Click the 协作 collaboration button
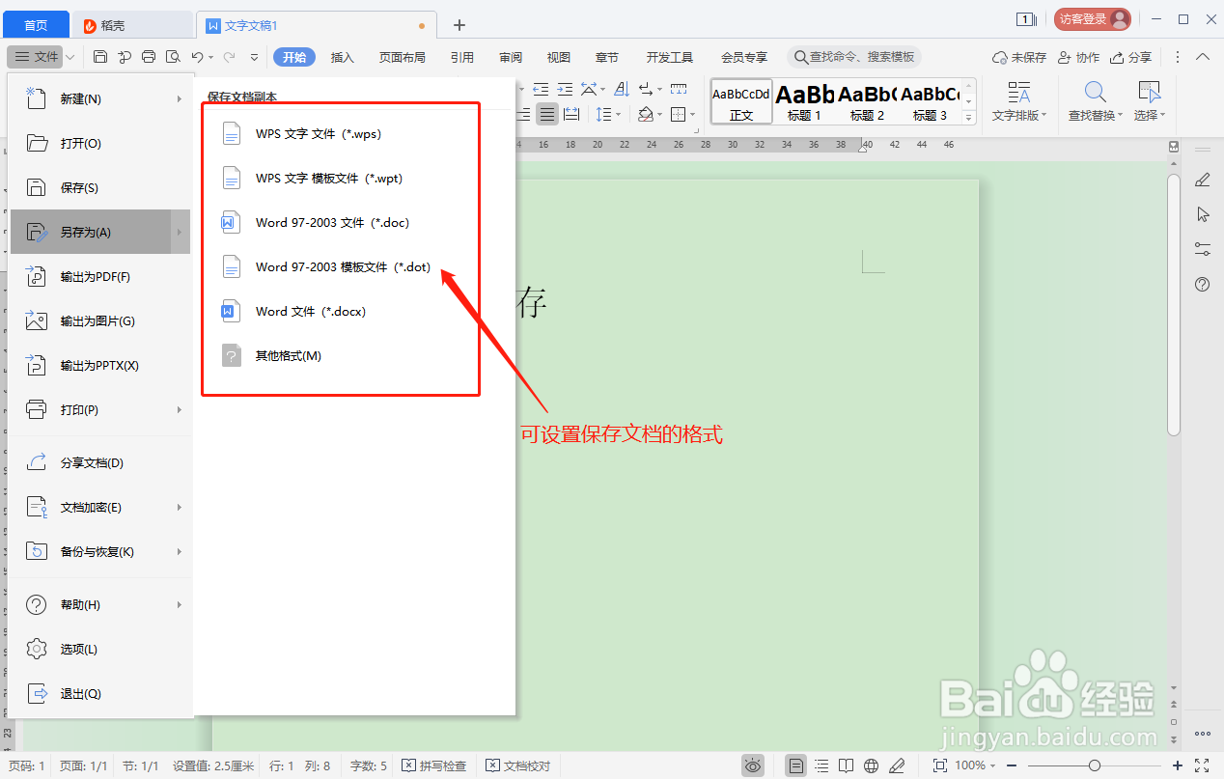1224x779 pixels. coord(1078,57)
